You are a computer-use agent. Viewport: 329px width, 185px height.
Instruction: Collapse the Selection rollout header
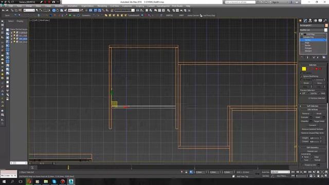pyautogui.click(x=313, y=65)
